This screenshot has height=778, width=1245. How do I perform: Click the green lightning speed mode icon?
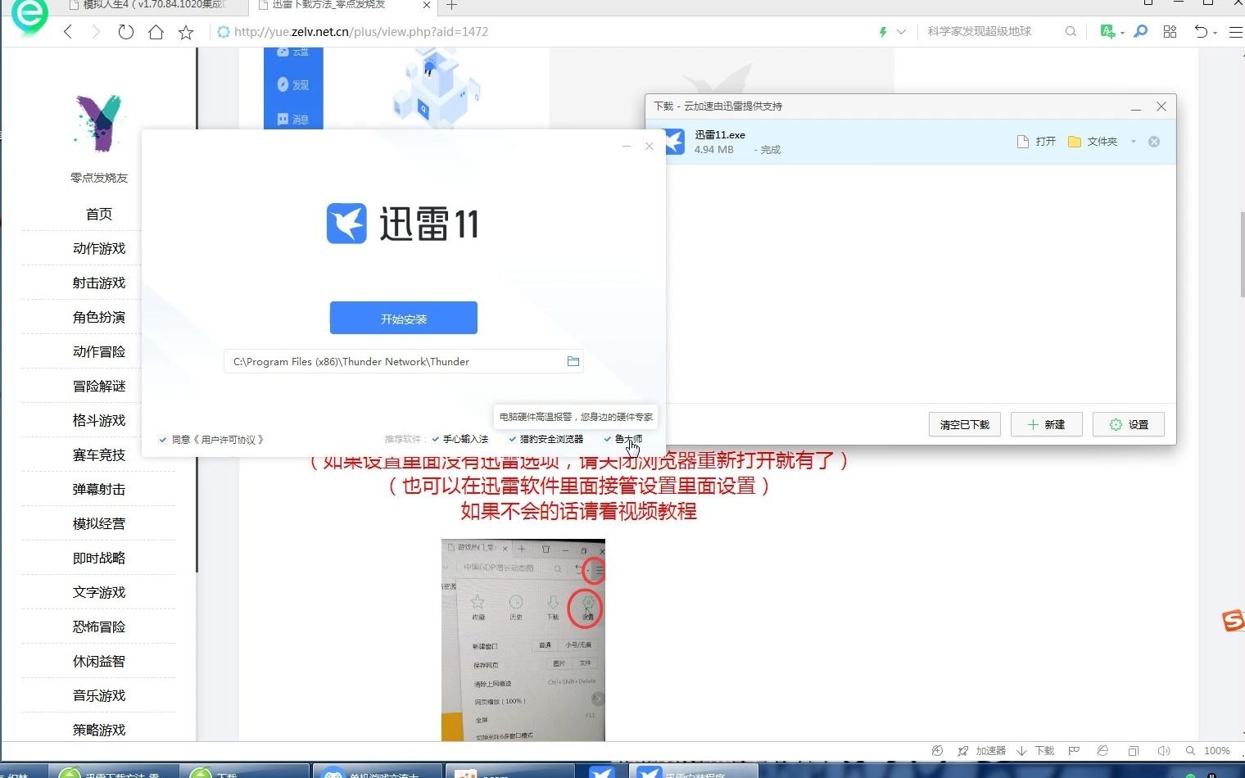click(x=883, y=32)
